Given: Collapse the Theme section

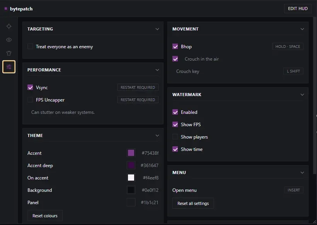Looking at the screenshot, I should tap(157, 135).
